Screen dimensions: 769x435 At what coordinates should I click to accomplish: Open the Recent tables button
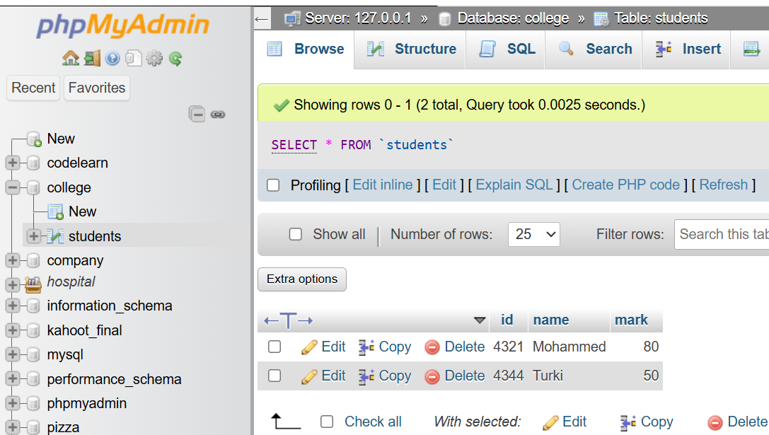click(33, 88)
